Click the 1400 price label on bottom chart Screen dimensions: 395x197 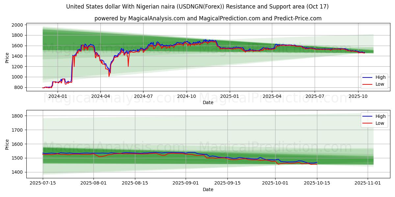pyautogui.click(x=17, y=172)
